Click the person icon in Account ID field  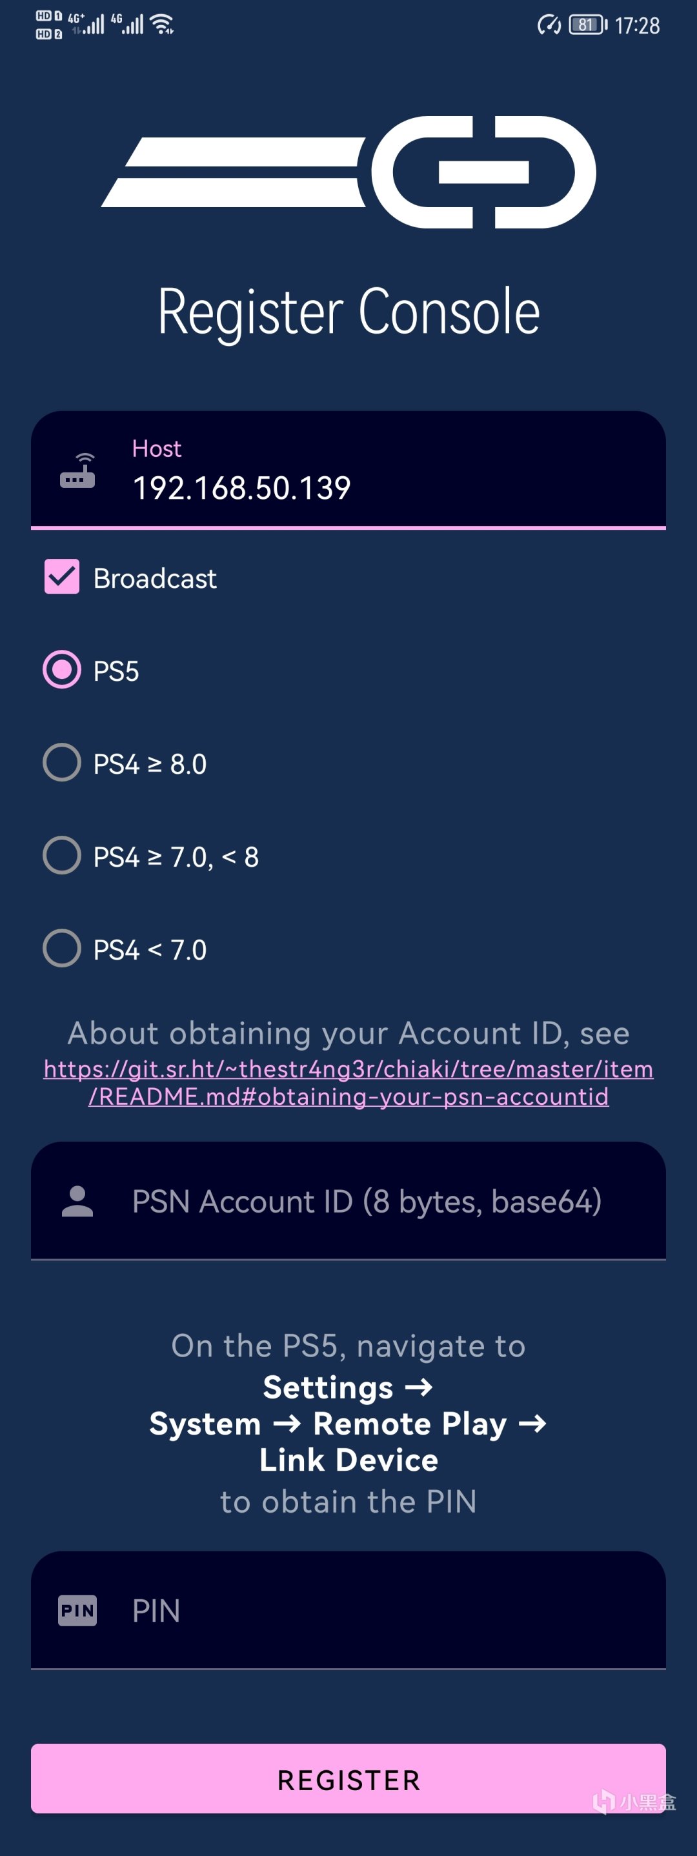pos(78,1201)
